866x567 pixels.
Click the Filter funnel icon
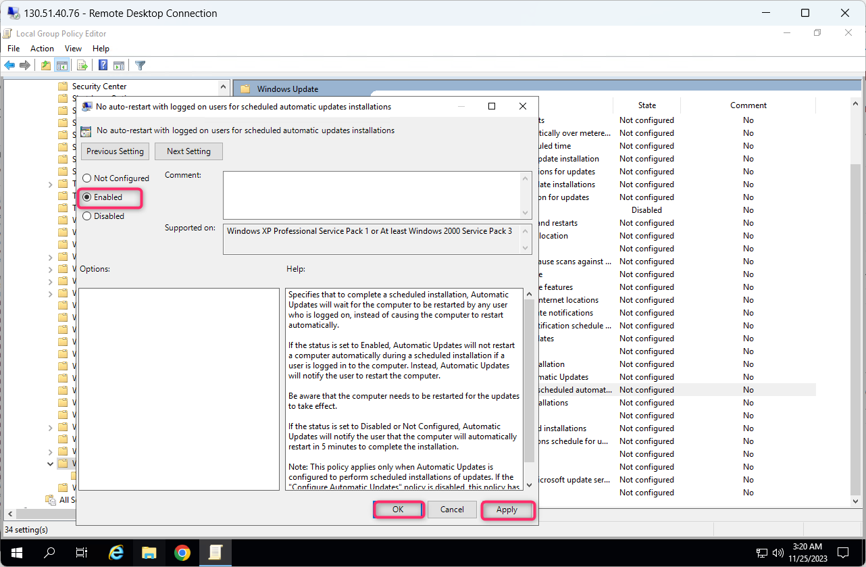(140, 66)
